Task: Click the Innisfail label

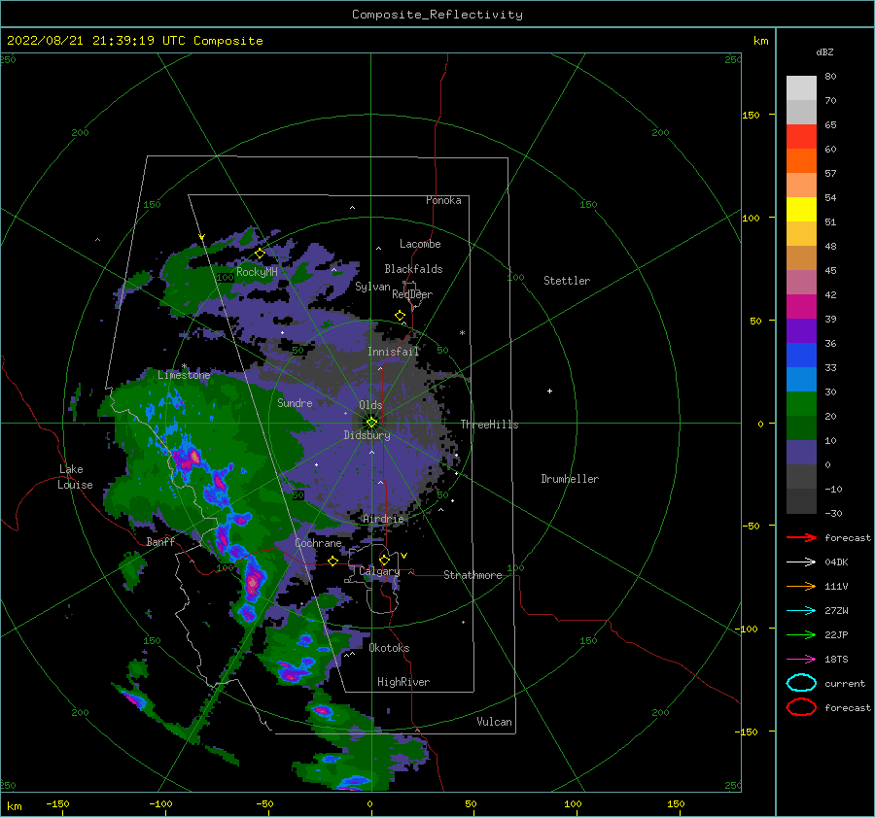Action: [x=393, y=352]
